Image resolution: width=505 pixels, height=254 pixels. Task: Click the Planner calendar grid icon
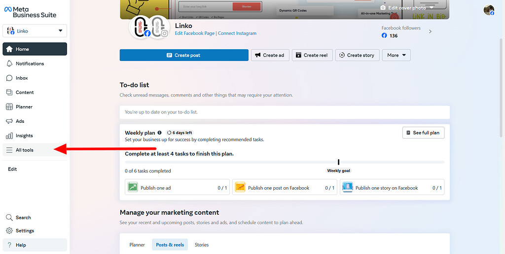pyautogui.click(x=9, y=107)
